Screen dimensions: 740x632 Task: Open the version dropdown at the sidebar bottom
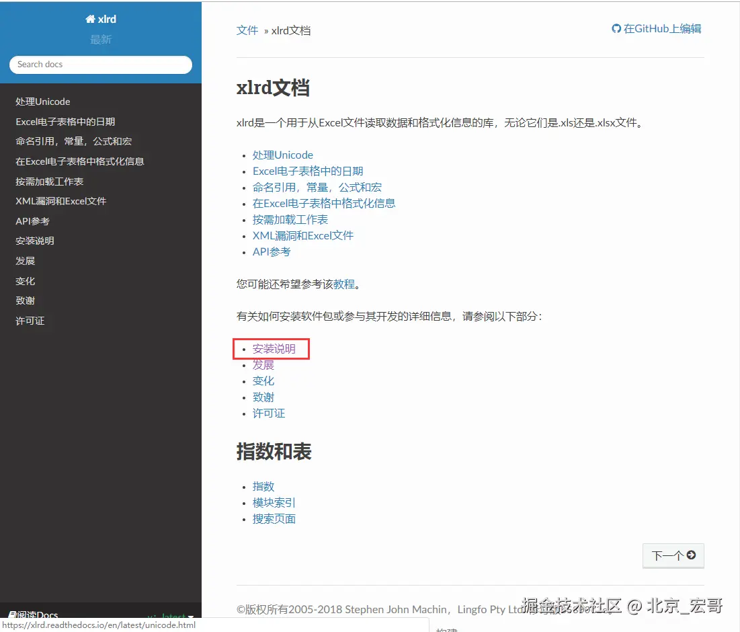[170, 616]
